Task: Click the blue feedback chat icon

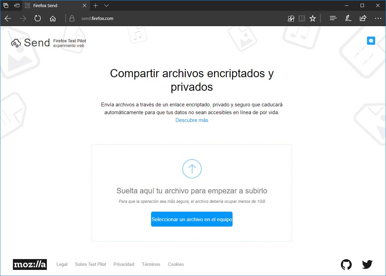Action: coord(371,41)
